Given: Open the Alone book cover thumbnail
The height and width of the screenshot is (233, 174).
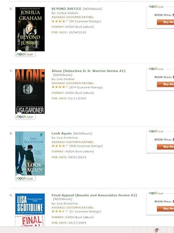Looking at the screenshot, I should tap(30, 91).
